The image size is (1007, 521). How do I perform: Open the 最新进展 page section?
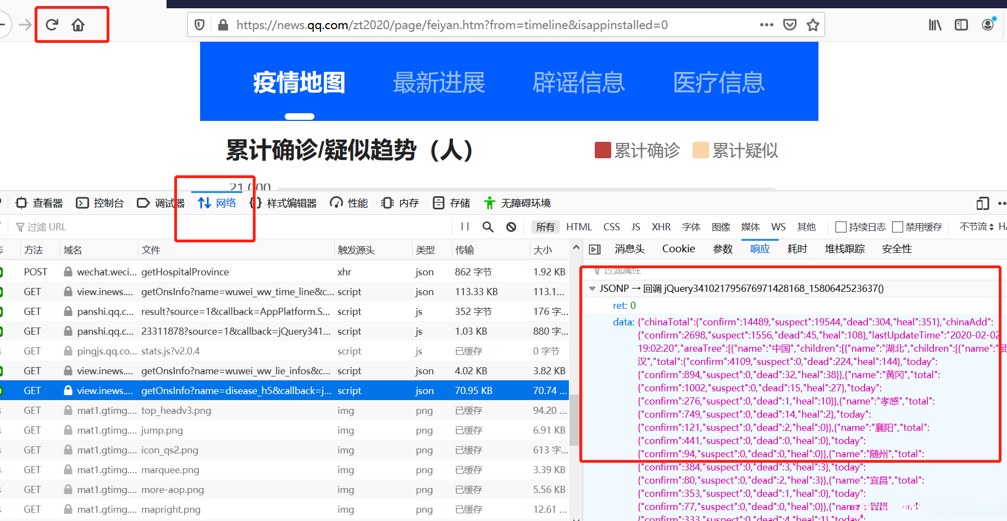(439, 82)
